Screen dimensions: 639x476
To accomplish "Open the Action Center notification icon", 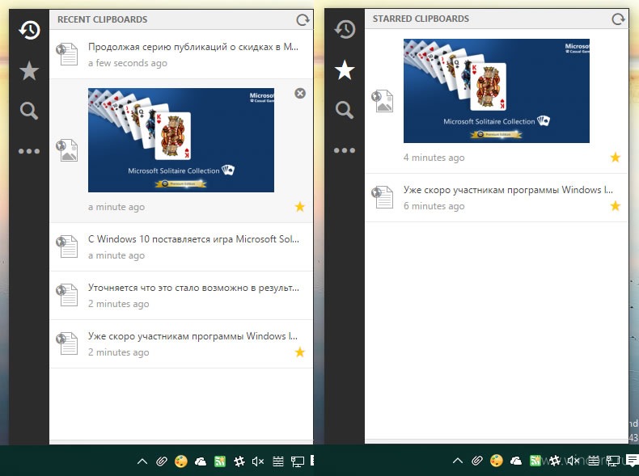I will tap(632, 461).
